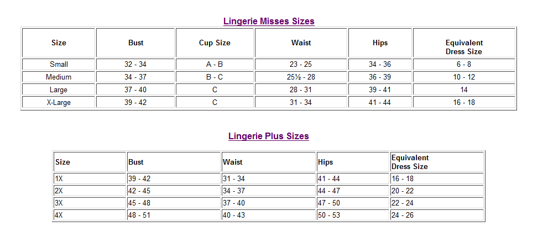The width and height of the screenshot is (543, 237).
Task: Click the Lingerie Plus Sizes heading link
Action: coord(269,136)
